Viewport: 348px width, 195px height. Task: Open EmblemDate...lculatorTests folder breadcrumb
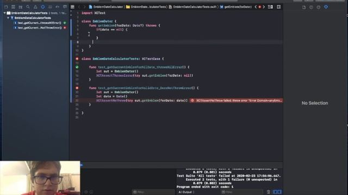pos(146,7)
